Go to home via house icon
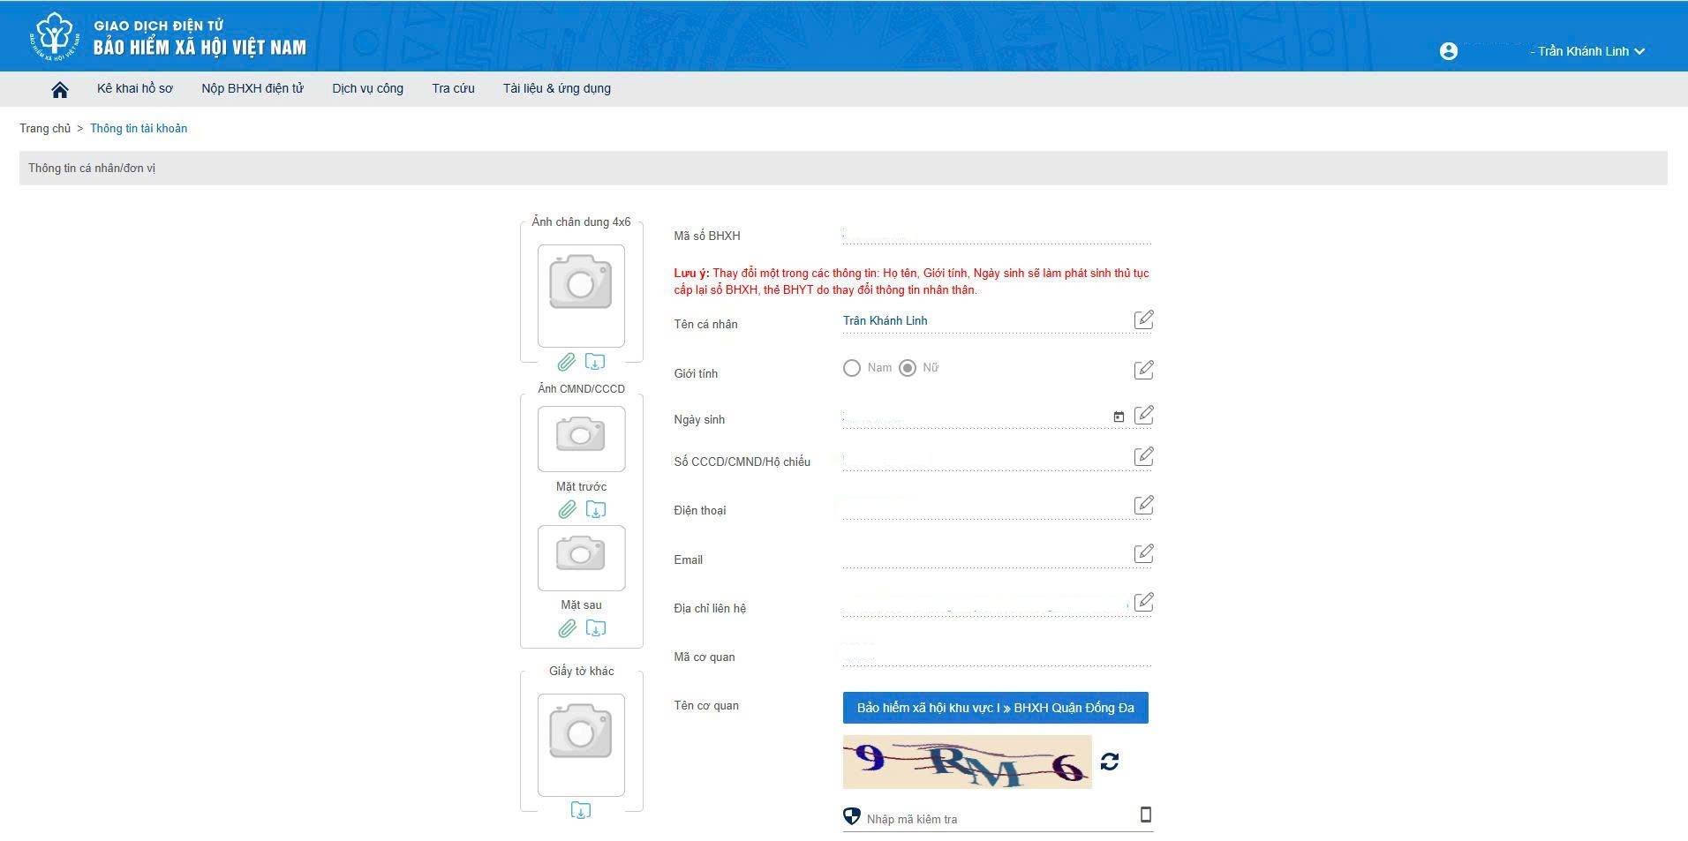Screen dimensions: 1688x841 [x=60, y=89]
